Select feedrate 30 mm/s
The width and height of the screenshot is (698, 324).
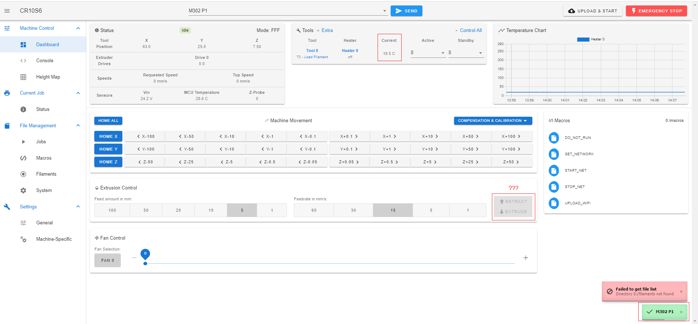(353, 210)
